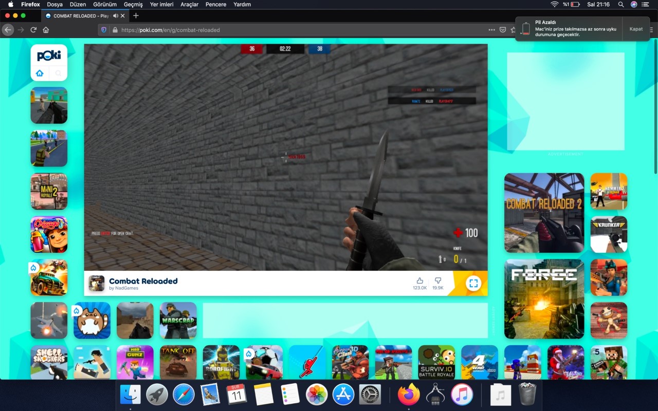The width and height of the screenshot is (658, 411).
Task: Open the Pencere menu
Action: pyautogui.click(x=215, y=4)
